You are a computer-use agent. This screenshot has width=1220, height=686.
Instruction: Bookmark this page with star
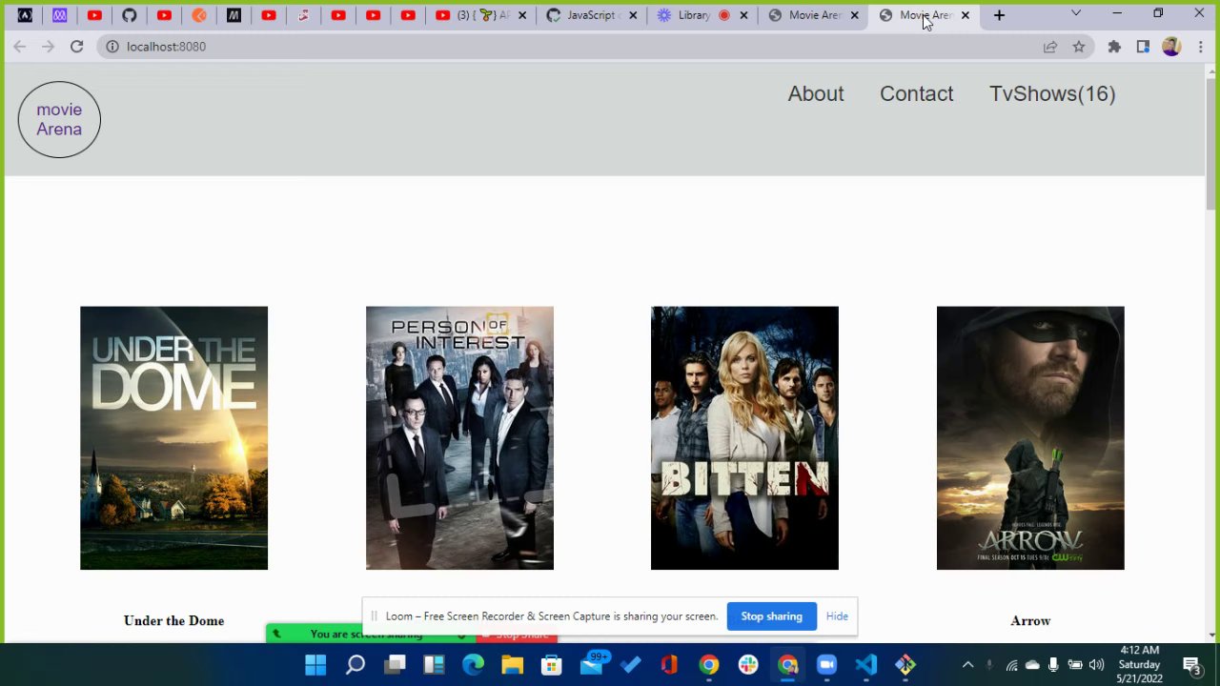coord(1079,47)
